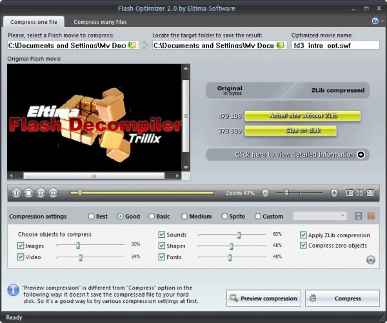The width and height of the screenshot is (387, 323).
Task: Open the help menu dropdown arrow
Action: pos(382,21)
